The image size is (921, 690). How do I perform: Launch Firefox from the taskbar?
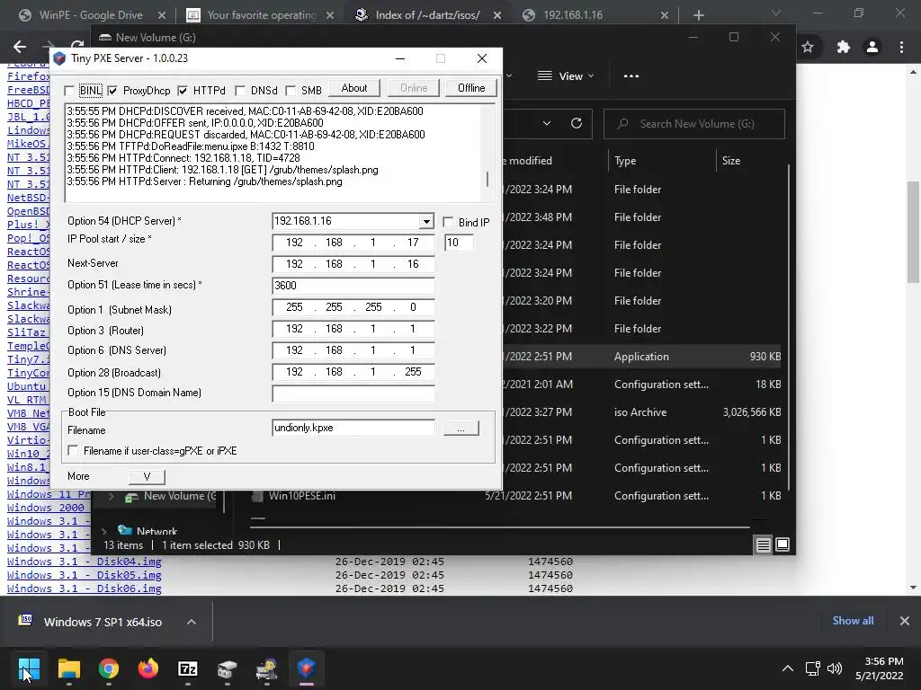pos(148,668)
